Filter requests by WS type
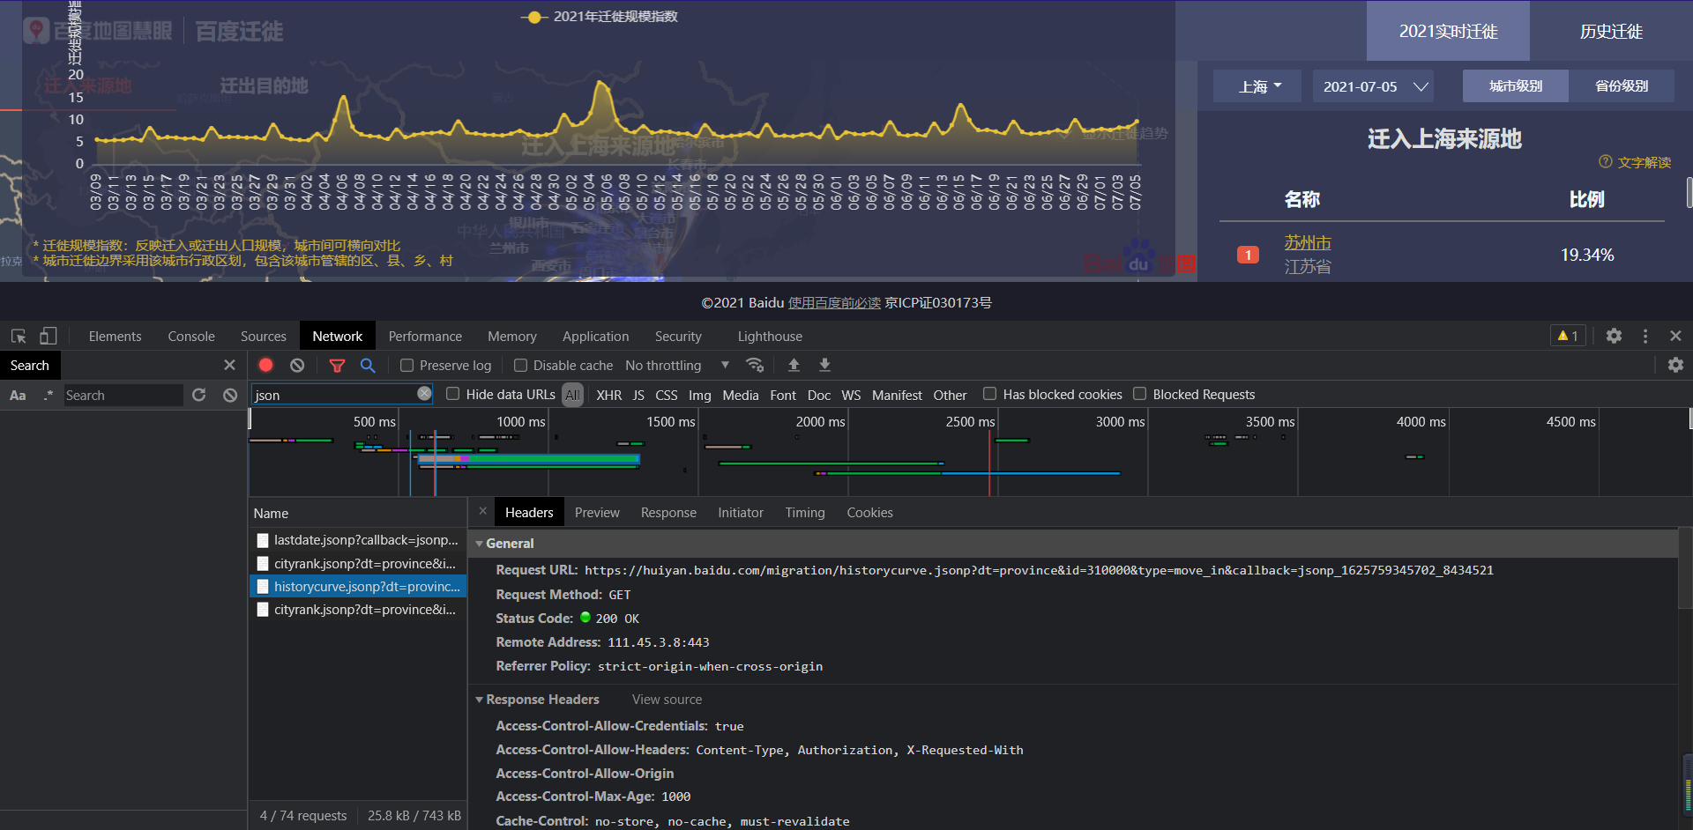The image size is (1693, 830). 851,395
